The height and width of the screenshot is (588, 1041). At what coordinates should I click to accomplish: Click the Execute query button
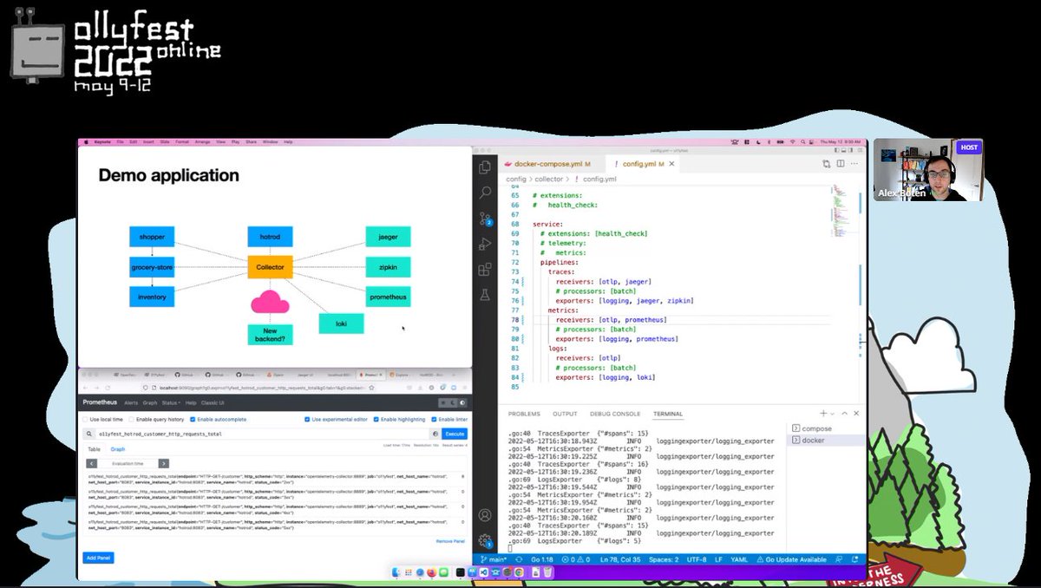tap(454, 433)
